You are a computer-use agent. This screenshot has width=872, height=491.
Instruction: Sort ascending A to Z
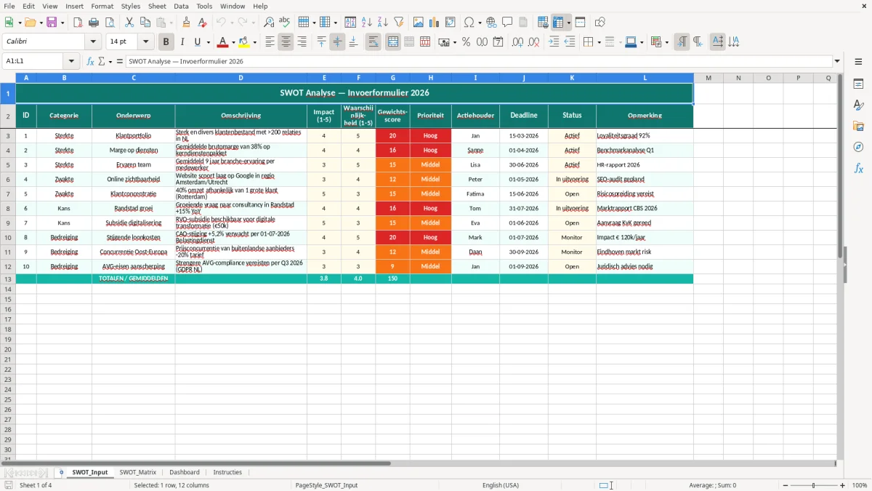367,23
